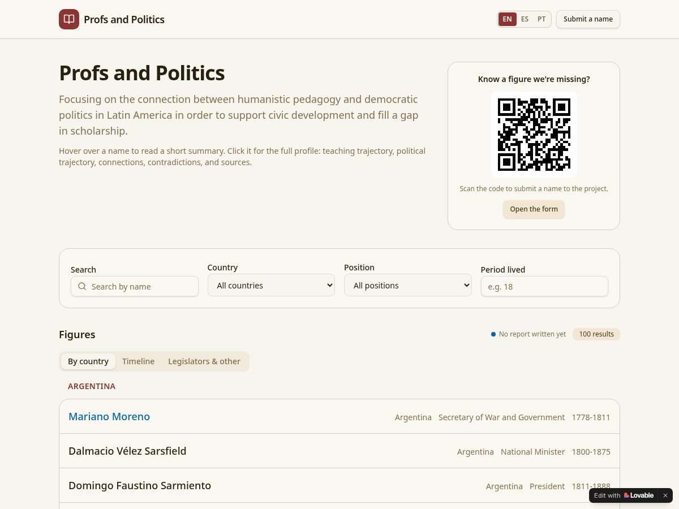Click the Profs and Politics header title

(x=124, y=19)
